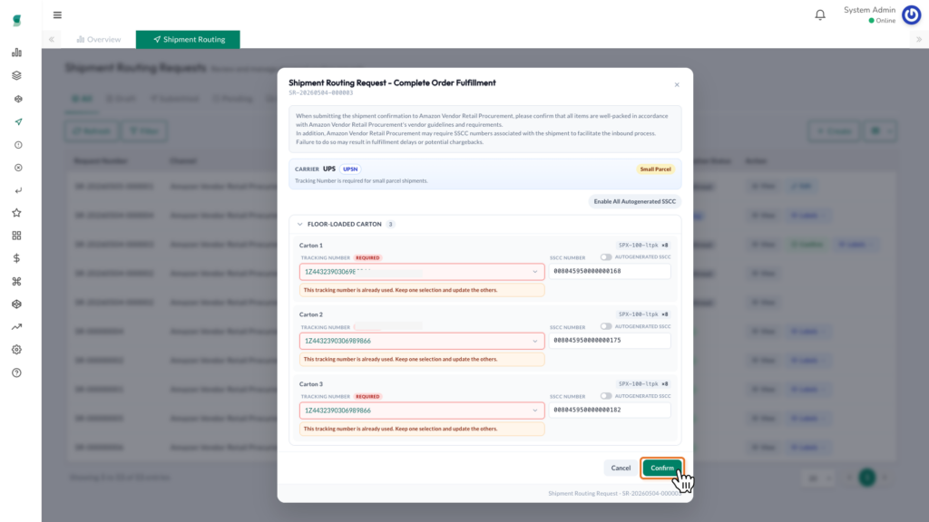Select the paper plane shipment routing sidebar icon
This screenshot has width=929, height=522.
(18, 122)
